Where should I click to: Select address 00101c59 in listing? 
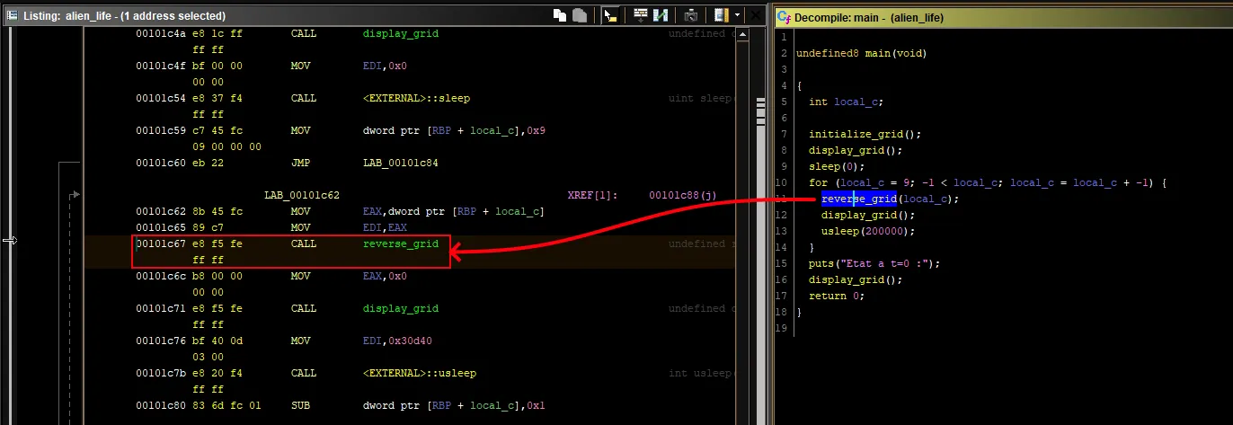click(161, 130)
